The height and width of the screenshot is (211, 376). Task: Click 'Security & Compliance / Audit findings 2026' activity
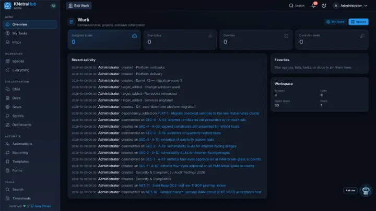(170, 172)
